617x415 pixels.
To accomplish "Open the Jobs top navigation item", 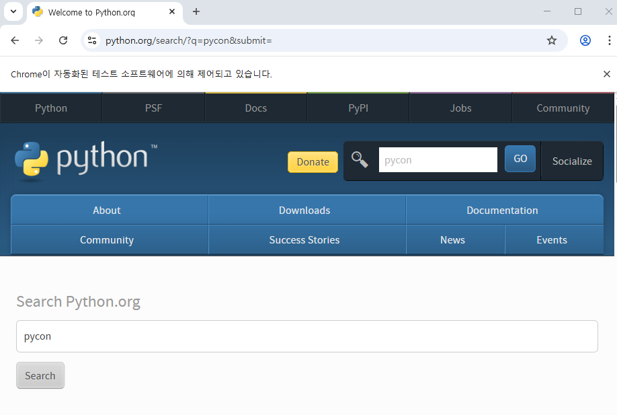I will click(x=460, y=108).
